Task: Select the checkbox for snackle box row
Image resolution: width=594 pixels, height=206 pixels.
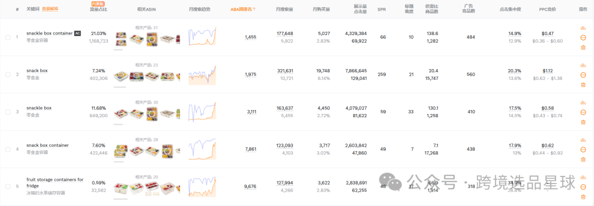Action: click(8, 112)
